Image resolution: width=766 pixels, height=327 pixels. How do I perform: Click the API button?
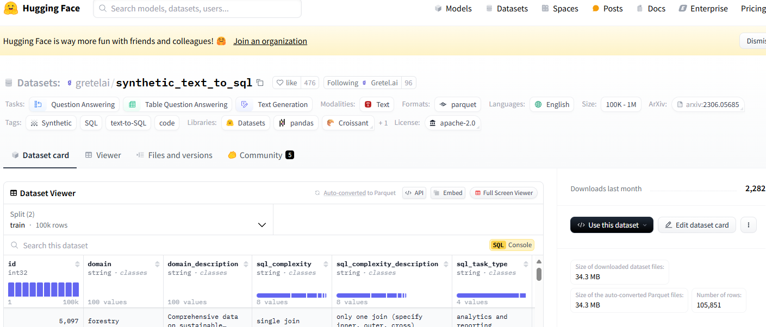click(414, 193)
